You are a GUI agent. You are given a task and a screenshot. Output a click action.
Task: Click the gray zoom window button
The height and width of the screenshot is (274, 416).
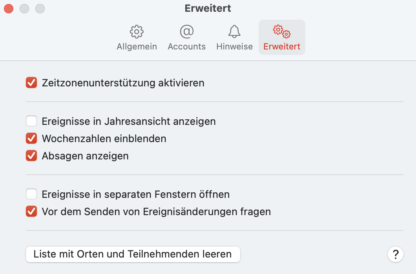40,8
